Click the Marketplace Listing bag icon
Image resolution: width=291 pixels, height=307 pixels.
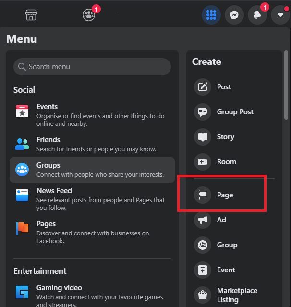203,295
